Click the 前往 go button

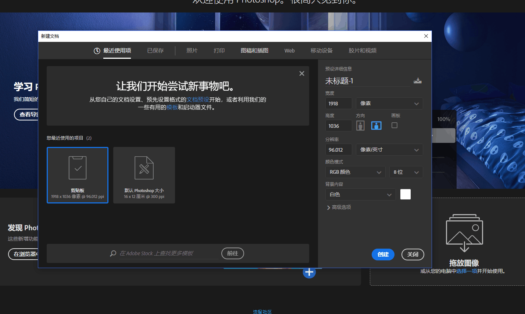point(233,253)
